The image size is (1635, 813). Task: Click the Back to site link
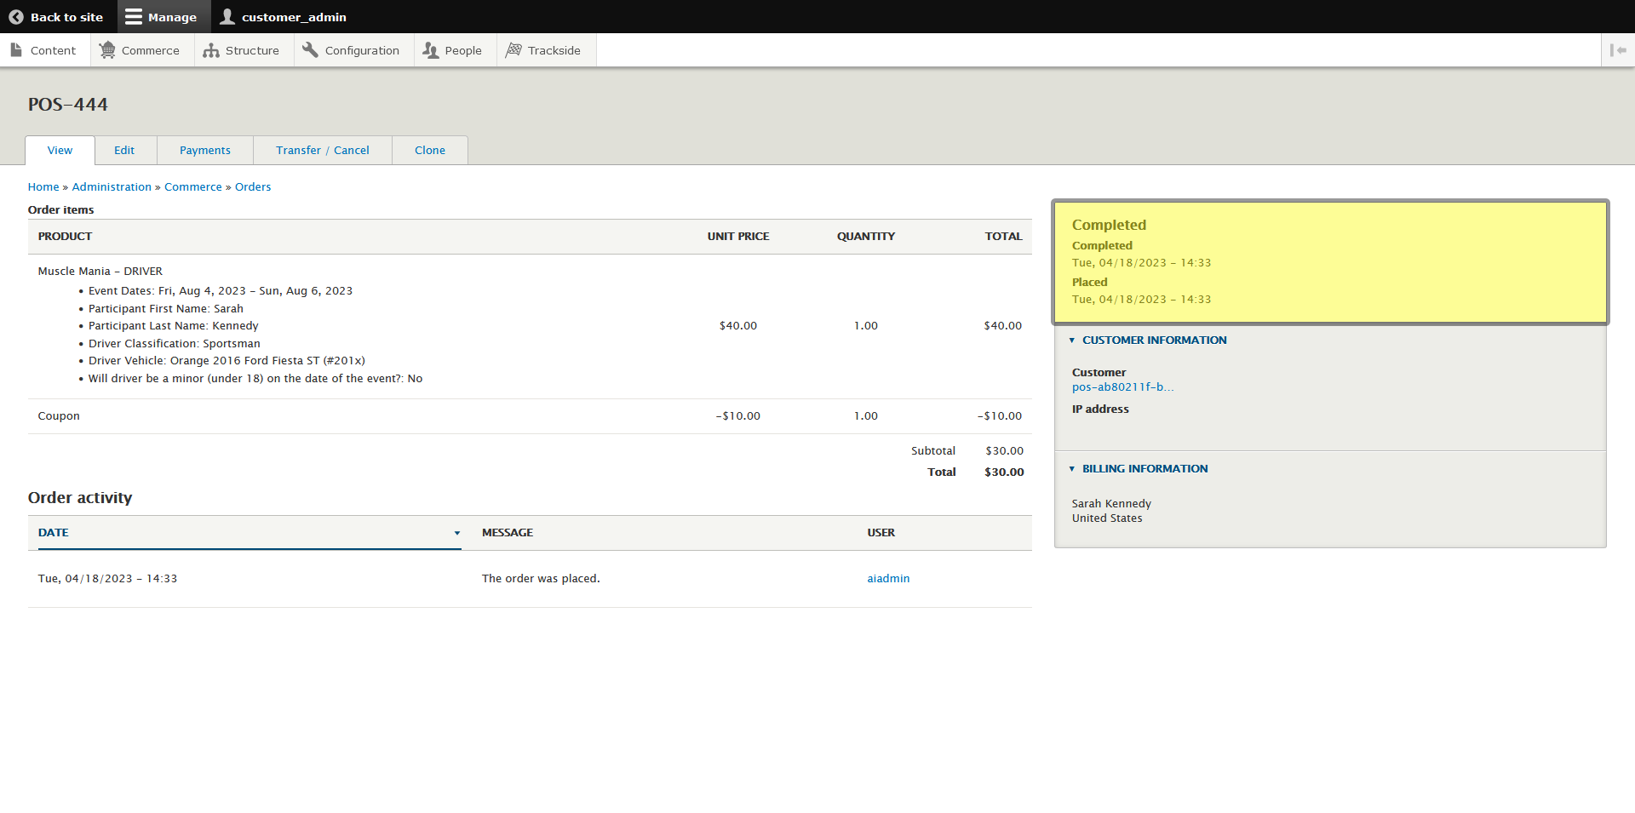point(56,17)
